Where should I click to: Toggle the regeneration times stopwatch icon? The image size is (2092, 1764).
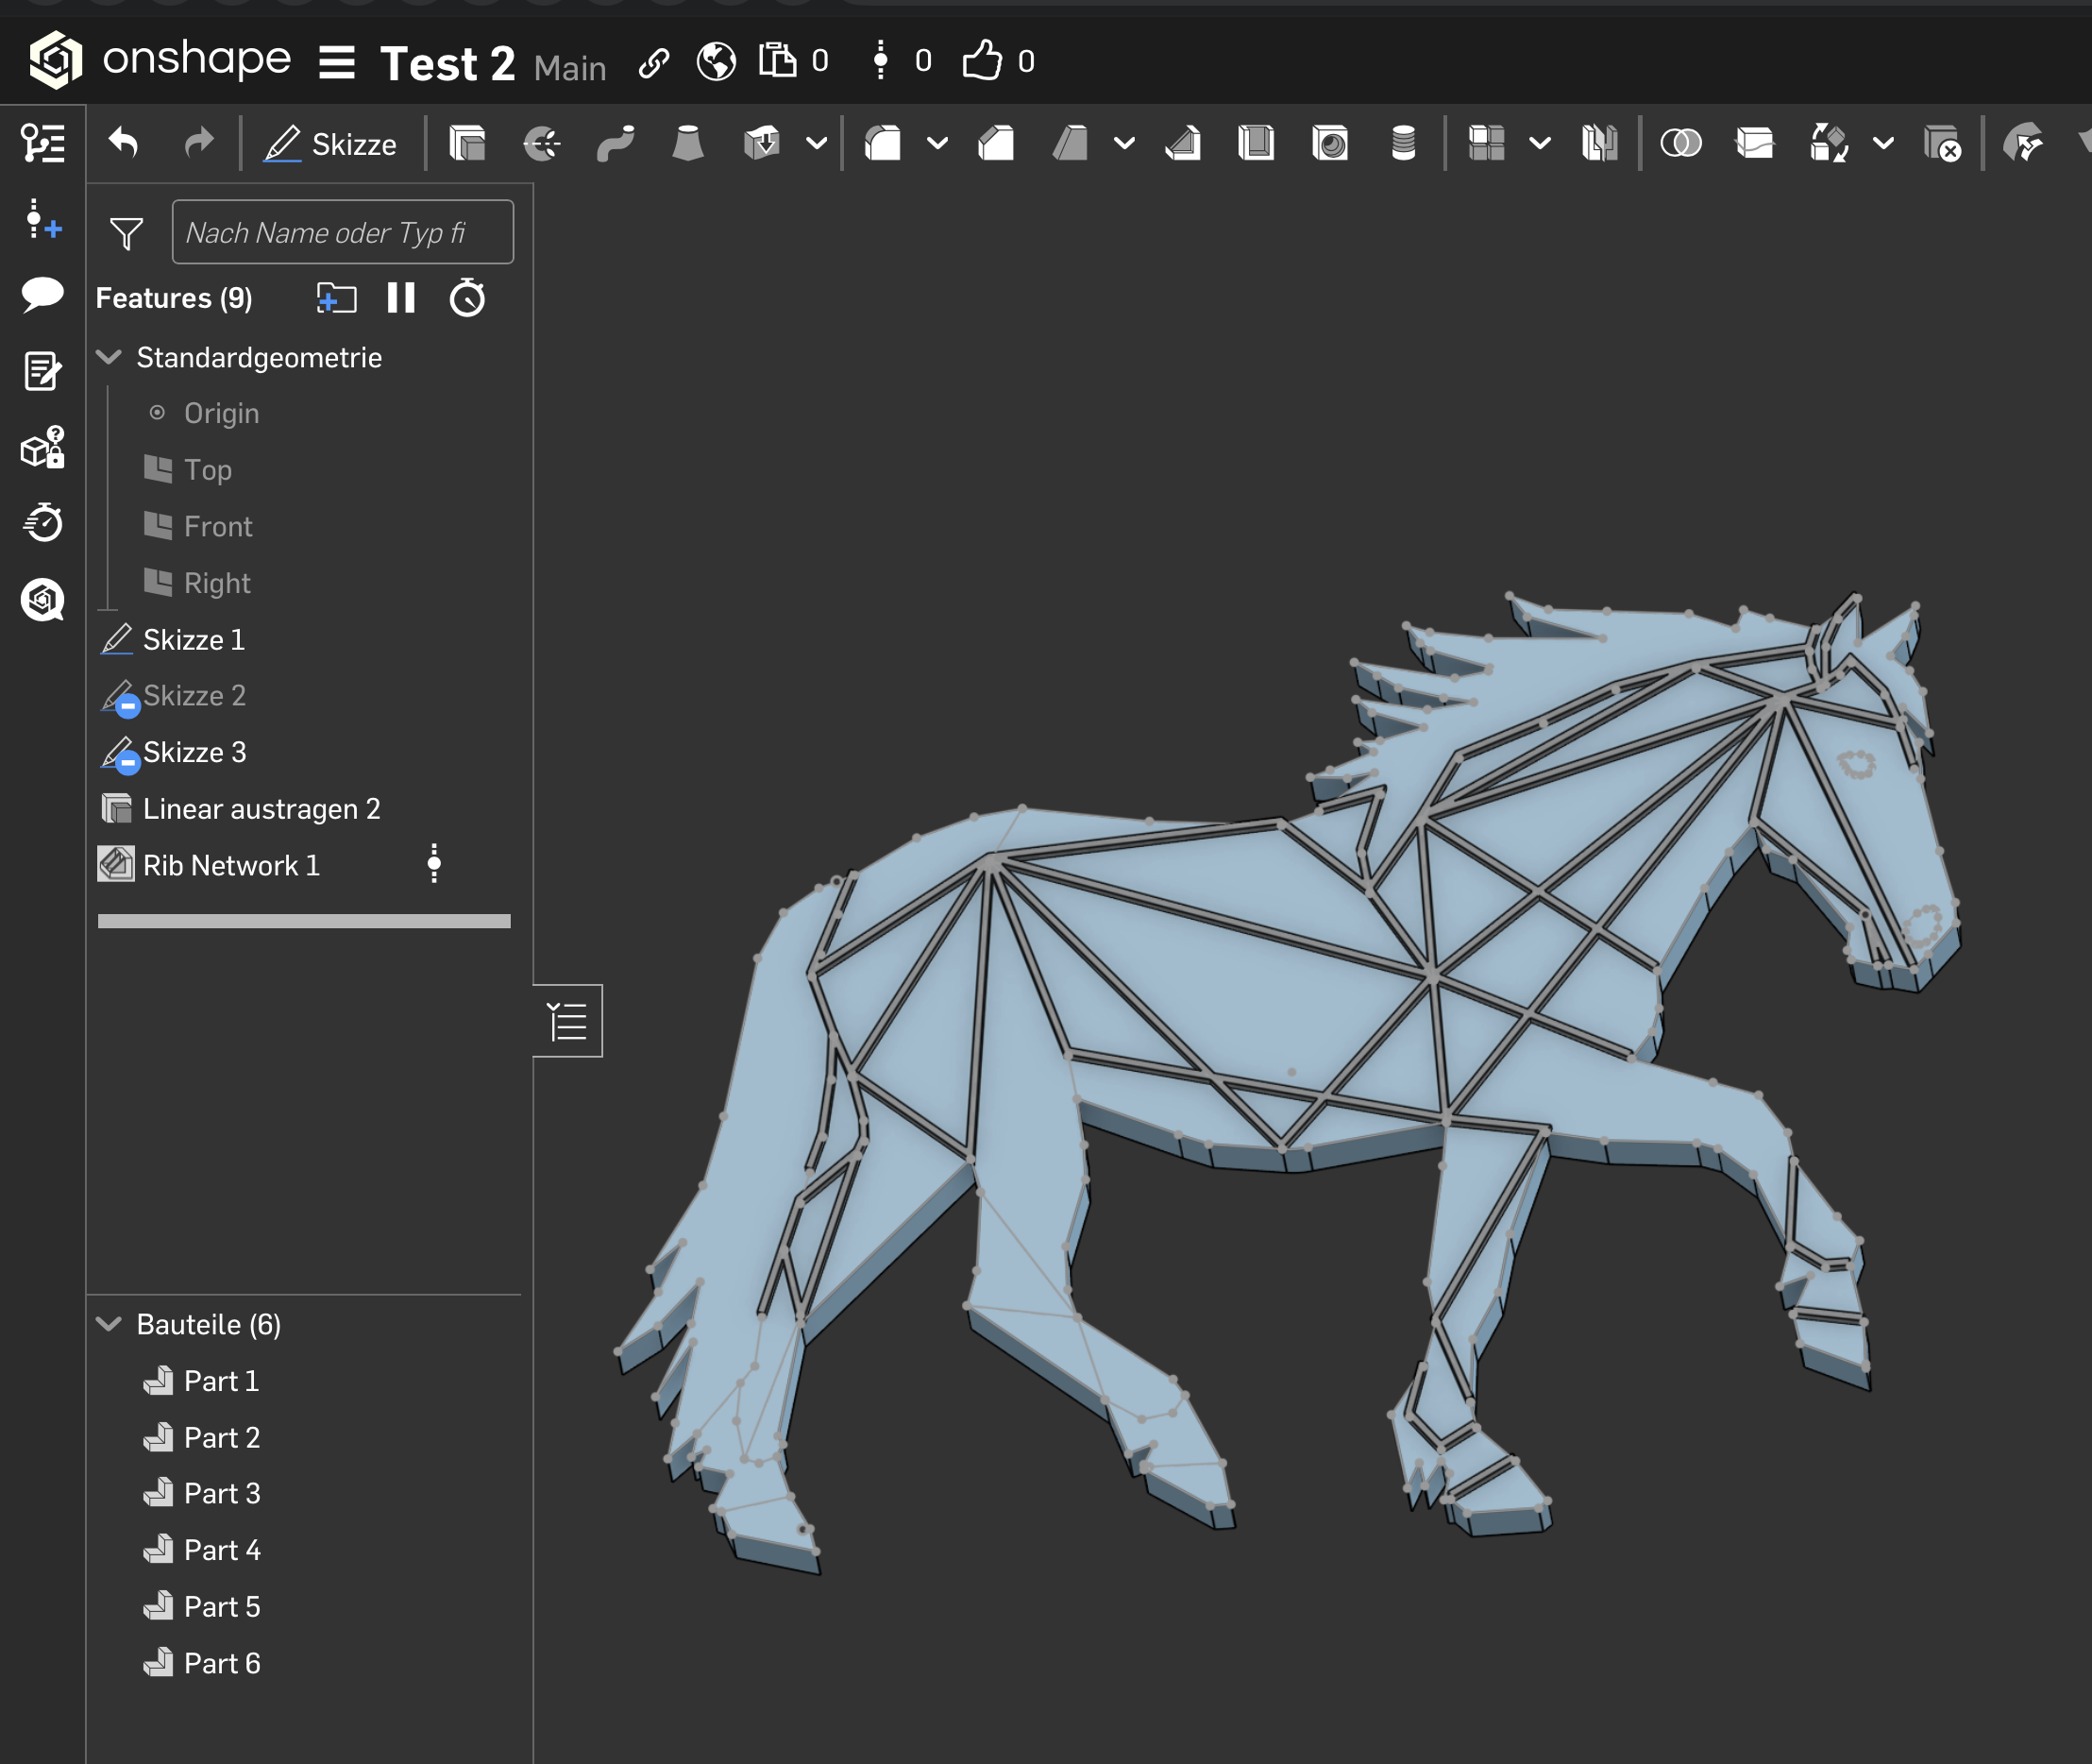point(466,298)
